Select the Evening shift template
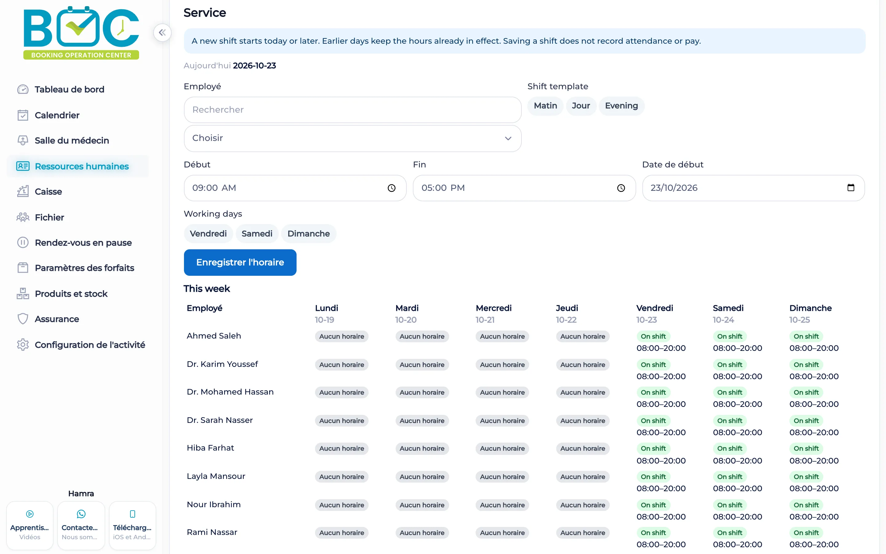This screenshot has width=886, height=554. click(x=621, y=106)
